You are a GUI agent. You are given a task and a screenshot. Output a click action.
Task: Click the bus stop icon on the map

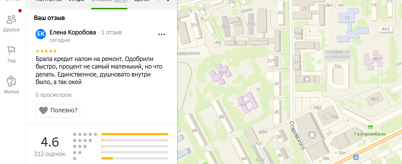[x=356, y=157]
